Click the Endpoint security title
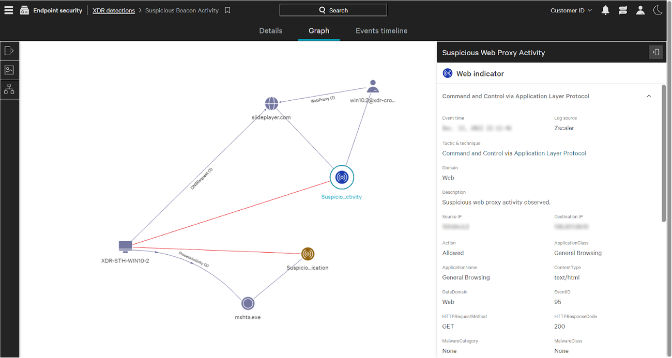The width and height of the screenshot is (672, 358). (x=57, y=10)
